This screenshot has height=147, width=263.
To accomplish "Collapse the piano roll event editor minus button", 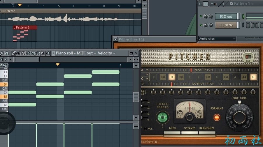I will click(136, 126).
